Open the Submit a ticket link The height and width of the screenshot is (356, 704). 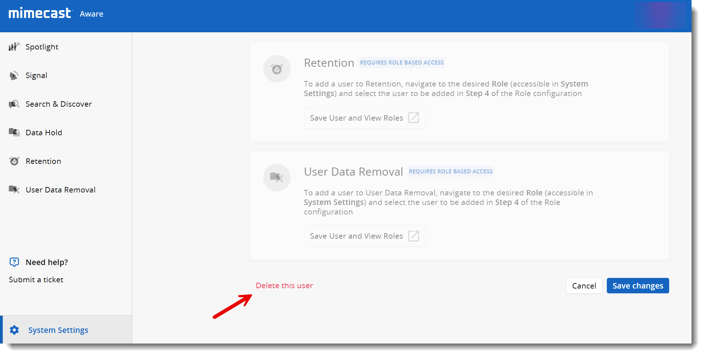point(36,280)
